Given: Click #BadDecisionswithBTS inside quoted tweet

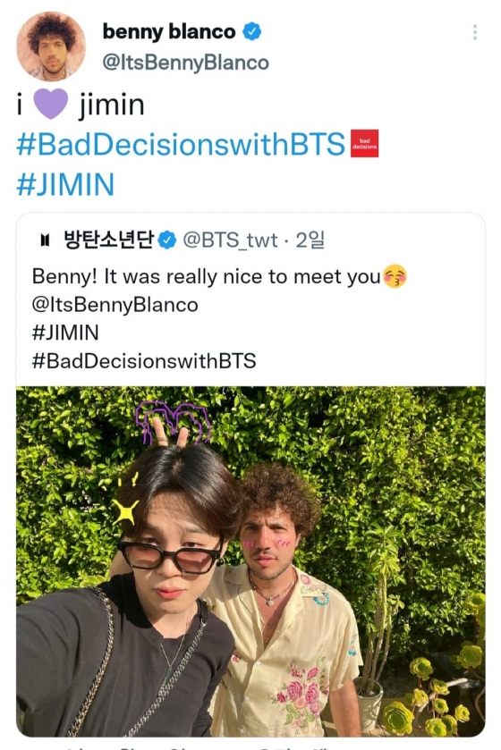Looking at the screenshot, I should pyautogui.click(x=143, y=360).
